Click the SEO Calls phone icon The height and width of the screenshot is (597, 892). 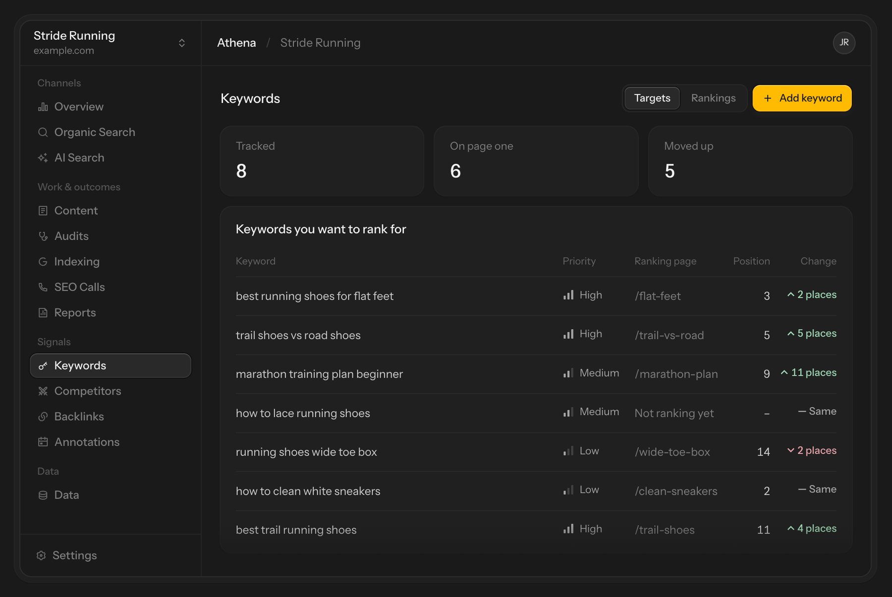point(43,287)
